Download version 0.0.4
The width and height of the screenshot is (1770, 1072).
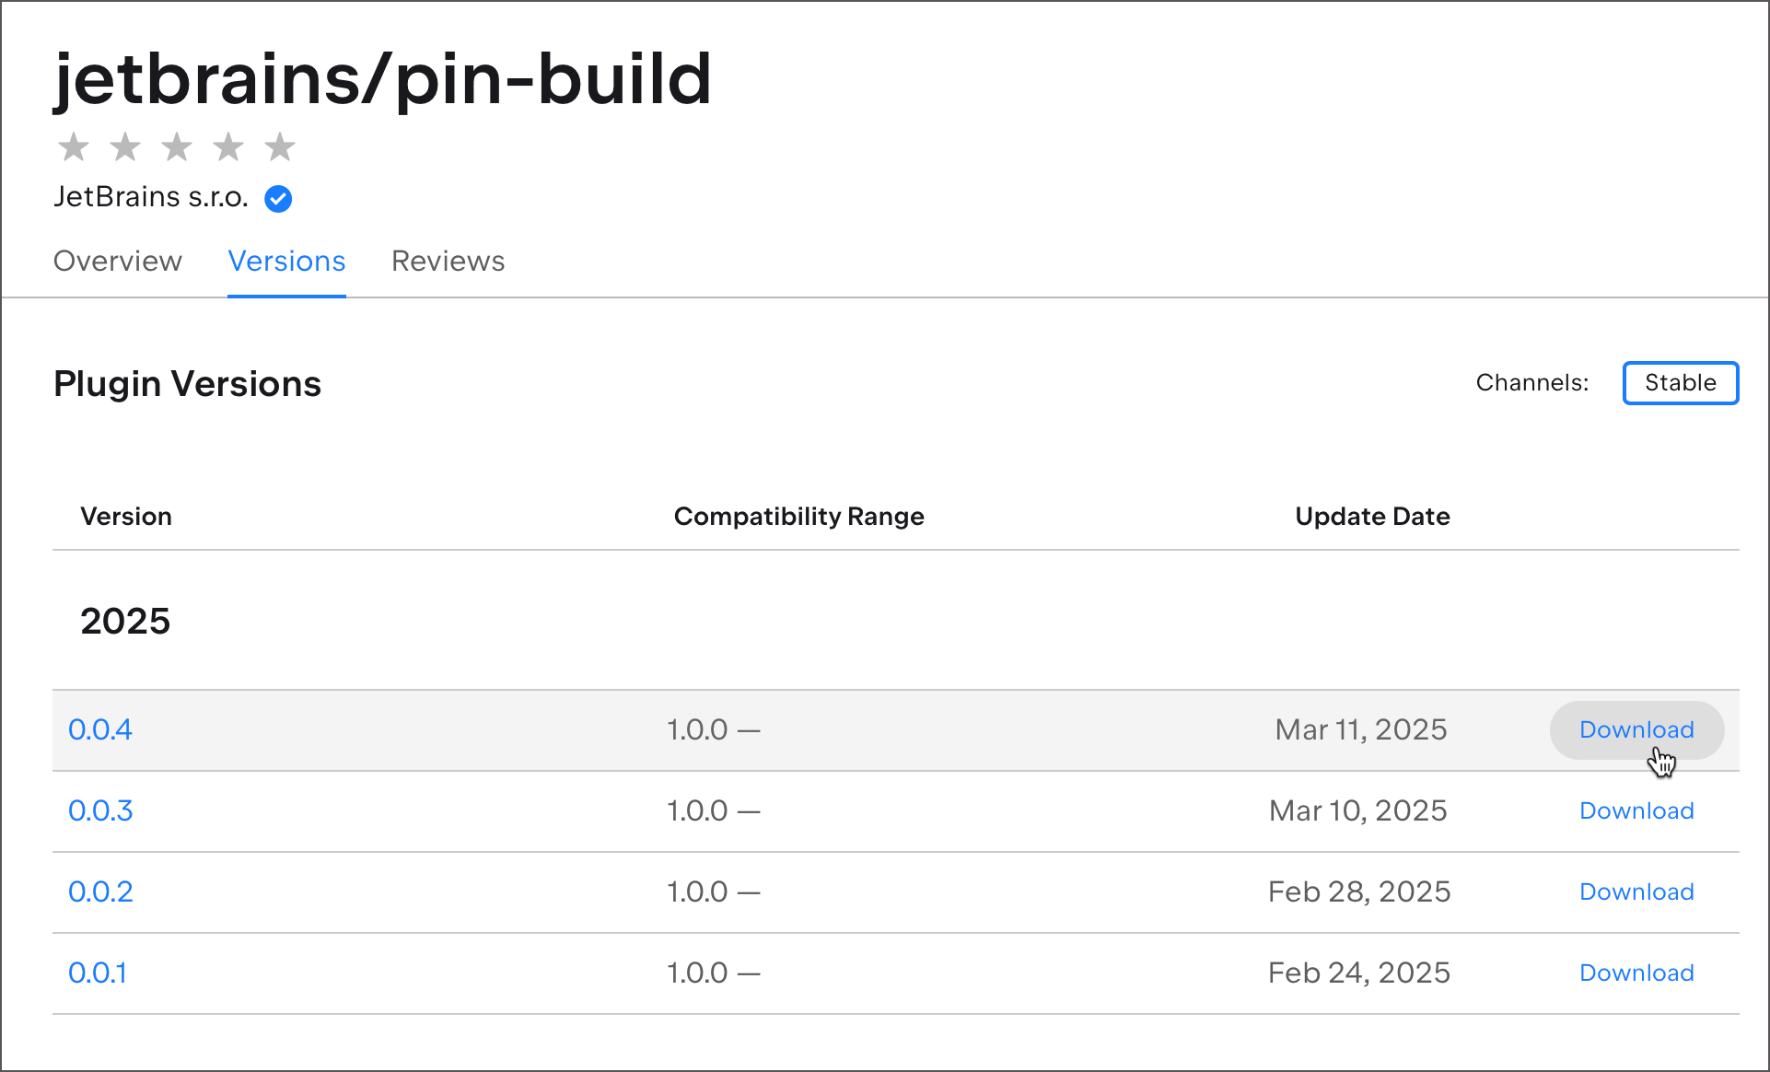point(1636,729)
